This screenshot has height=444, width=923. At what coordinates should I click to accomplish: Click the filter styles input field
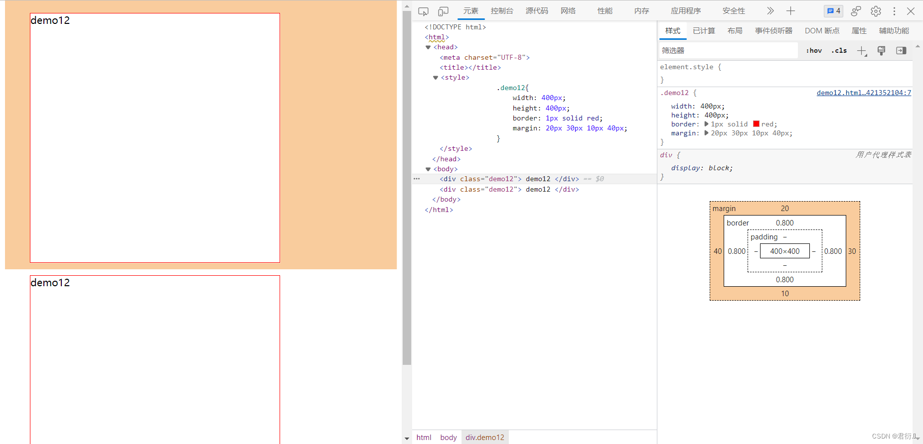[x=728, y=51]
